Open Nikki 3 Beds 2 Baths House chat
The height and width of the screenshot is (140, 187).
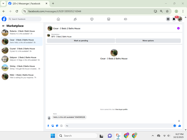coord(22,76)
